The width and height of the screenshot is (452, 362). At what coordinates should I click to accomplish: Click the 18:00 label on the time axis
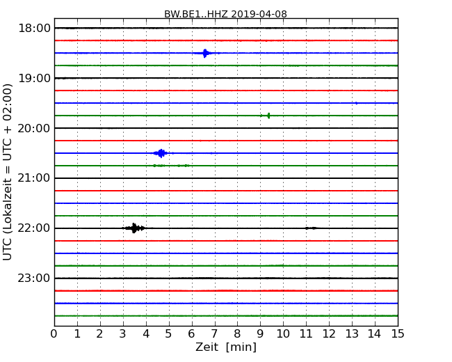point(34,29)
